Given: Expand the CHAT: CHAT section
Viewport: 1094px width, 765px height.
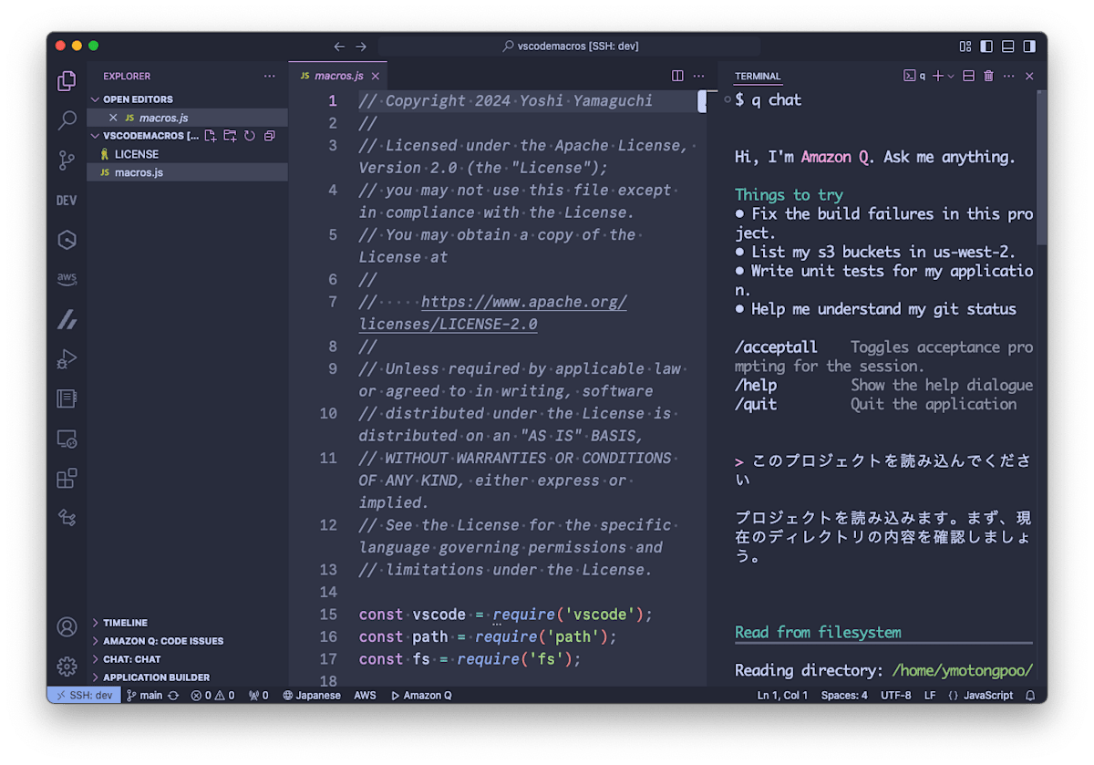Looking at the screenshot, I should coord(188,658).
